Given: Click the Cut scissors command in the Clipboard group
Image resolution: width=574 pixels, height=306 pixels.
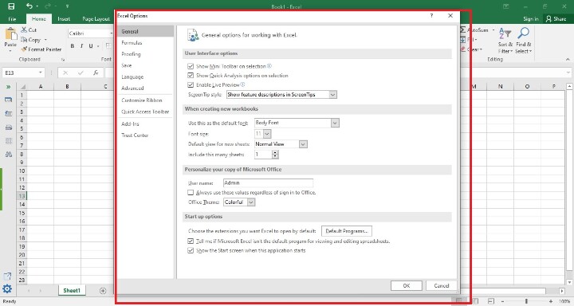Looking at the screenshot, I should click(29, 30).
